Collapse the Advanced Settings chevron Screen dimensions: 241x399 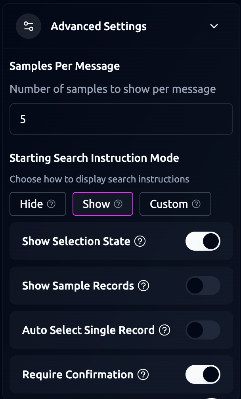tap(214, 26)
